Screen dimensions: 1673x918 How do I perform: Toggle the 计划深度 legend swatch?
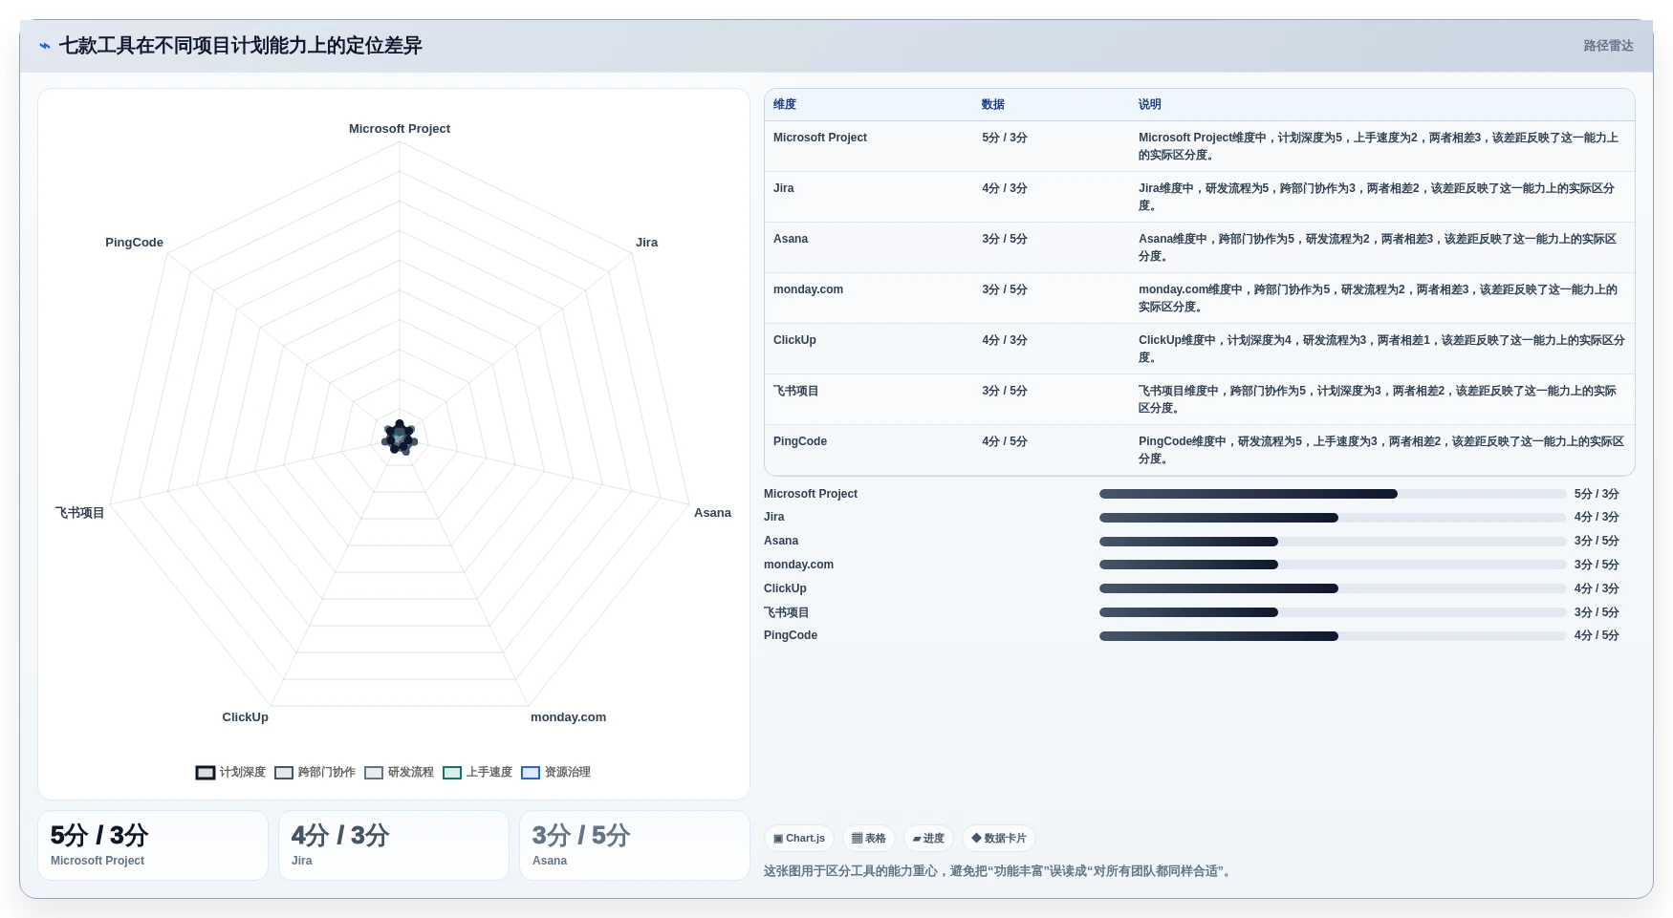tap(206, 773)
